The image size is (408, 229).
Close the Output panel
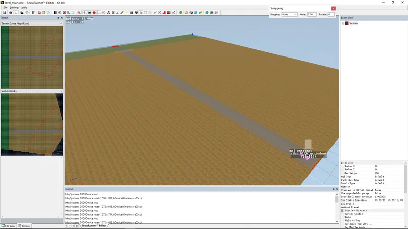337,189
